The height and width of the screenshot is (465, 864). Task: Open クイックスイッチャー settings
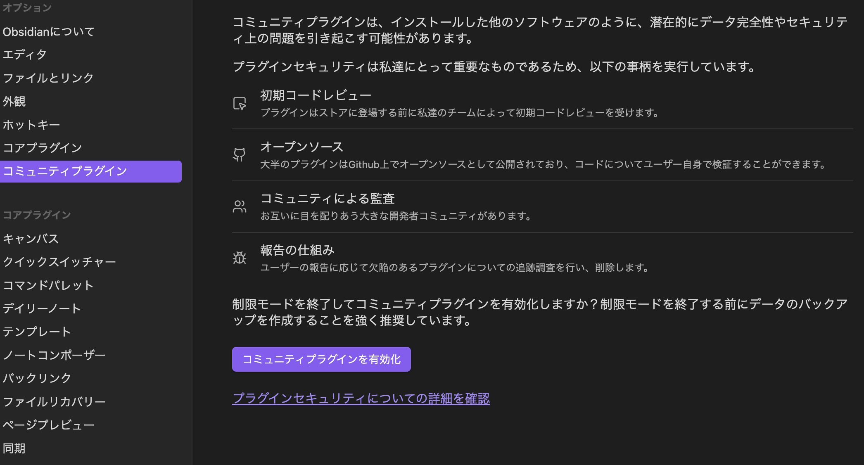[x=60, y=262]
